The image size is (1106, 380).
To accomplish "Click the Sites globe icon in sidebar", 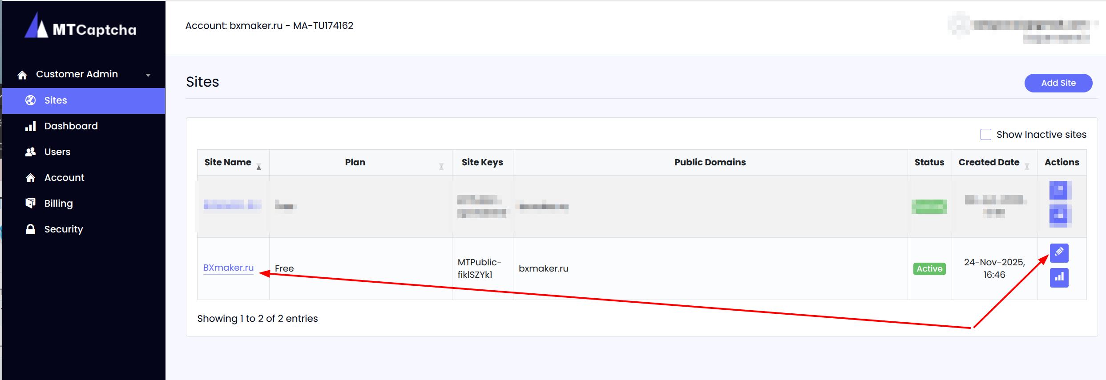I will pyautogui.click(x=30, y=100).
